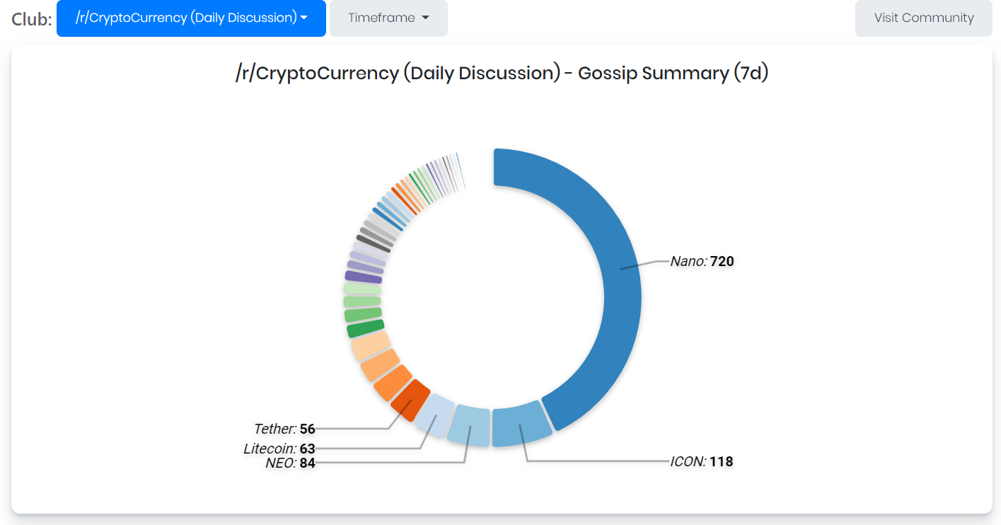
Task: Click the Gossip Summary (7d) chart title
Action: (x=502, y=73)
